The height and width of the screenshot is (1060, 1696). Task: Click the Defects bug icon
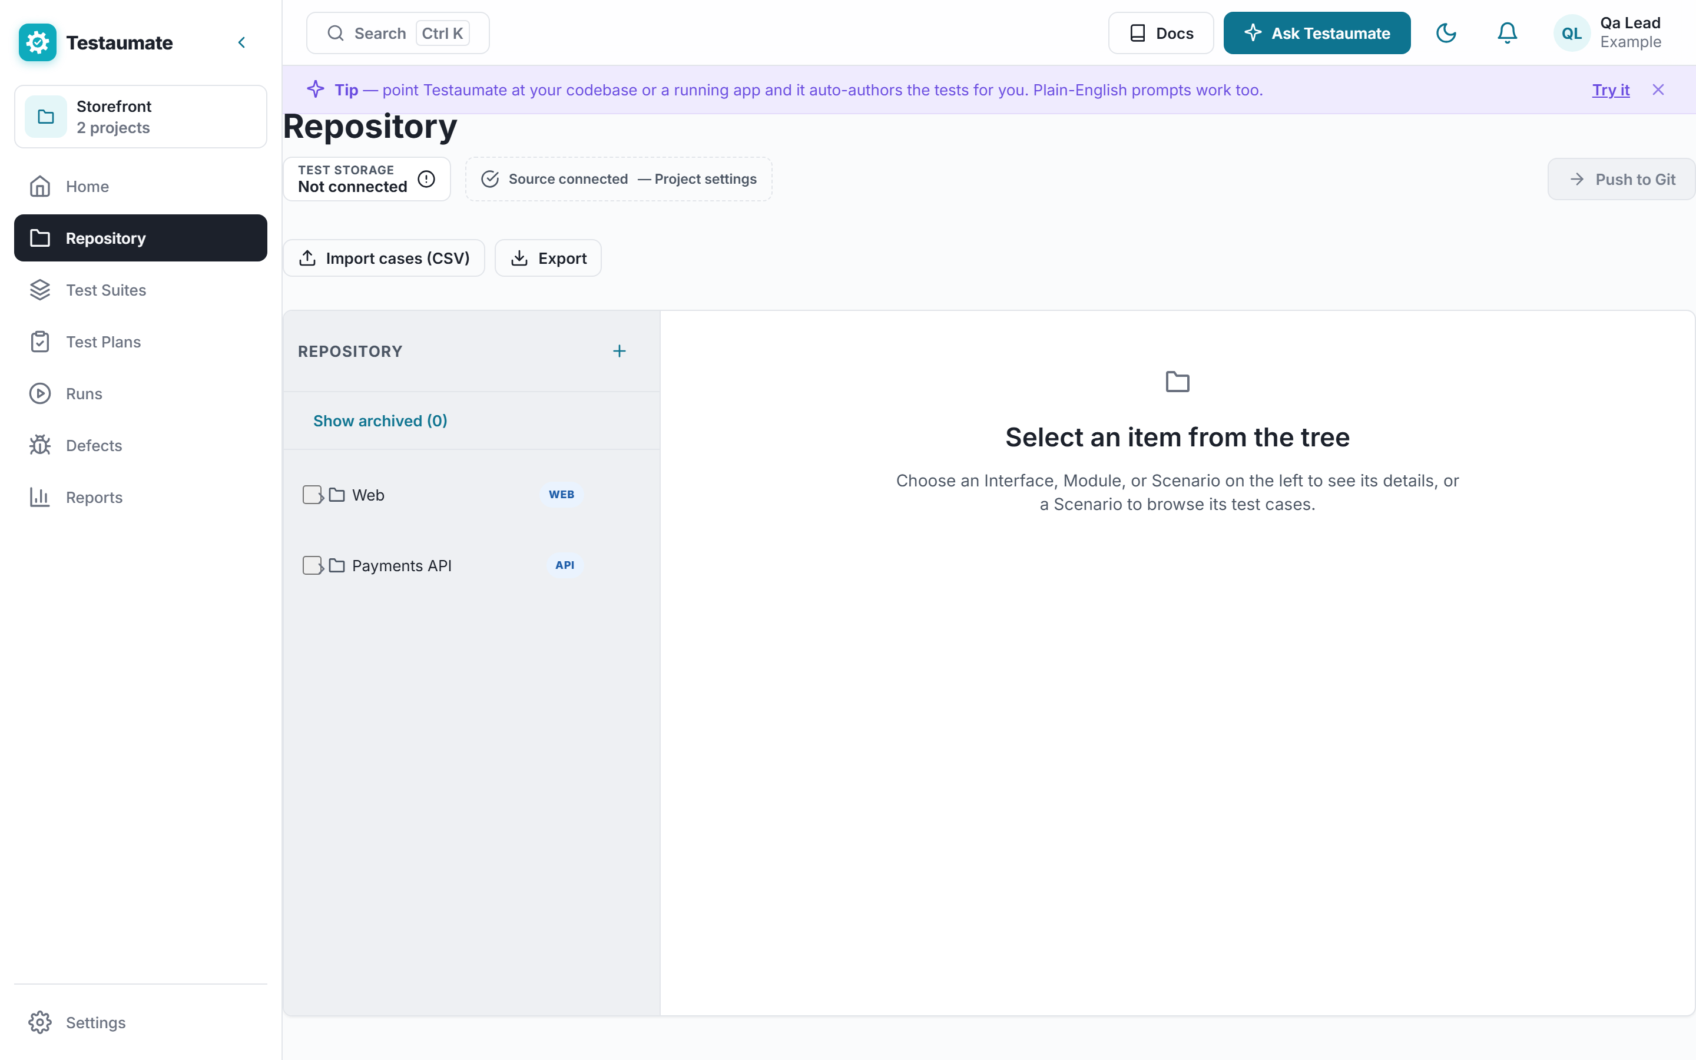tap(40, 446)
